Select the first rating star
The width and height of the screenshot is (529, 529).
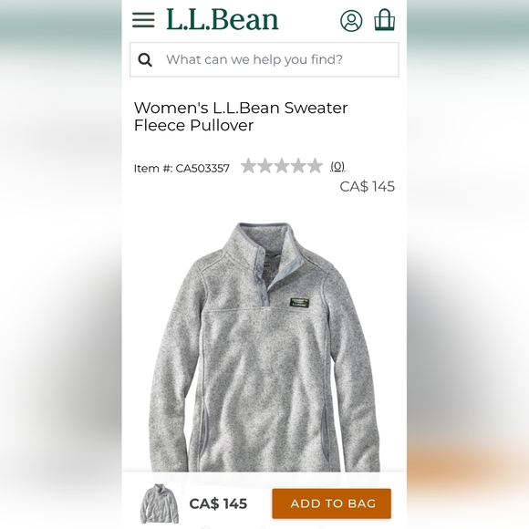pos(248,166)
